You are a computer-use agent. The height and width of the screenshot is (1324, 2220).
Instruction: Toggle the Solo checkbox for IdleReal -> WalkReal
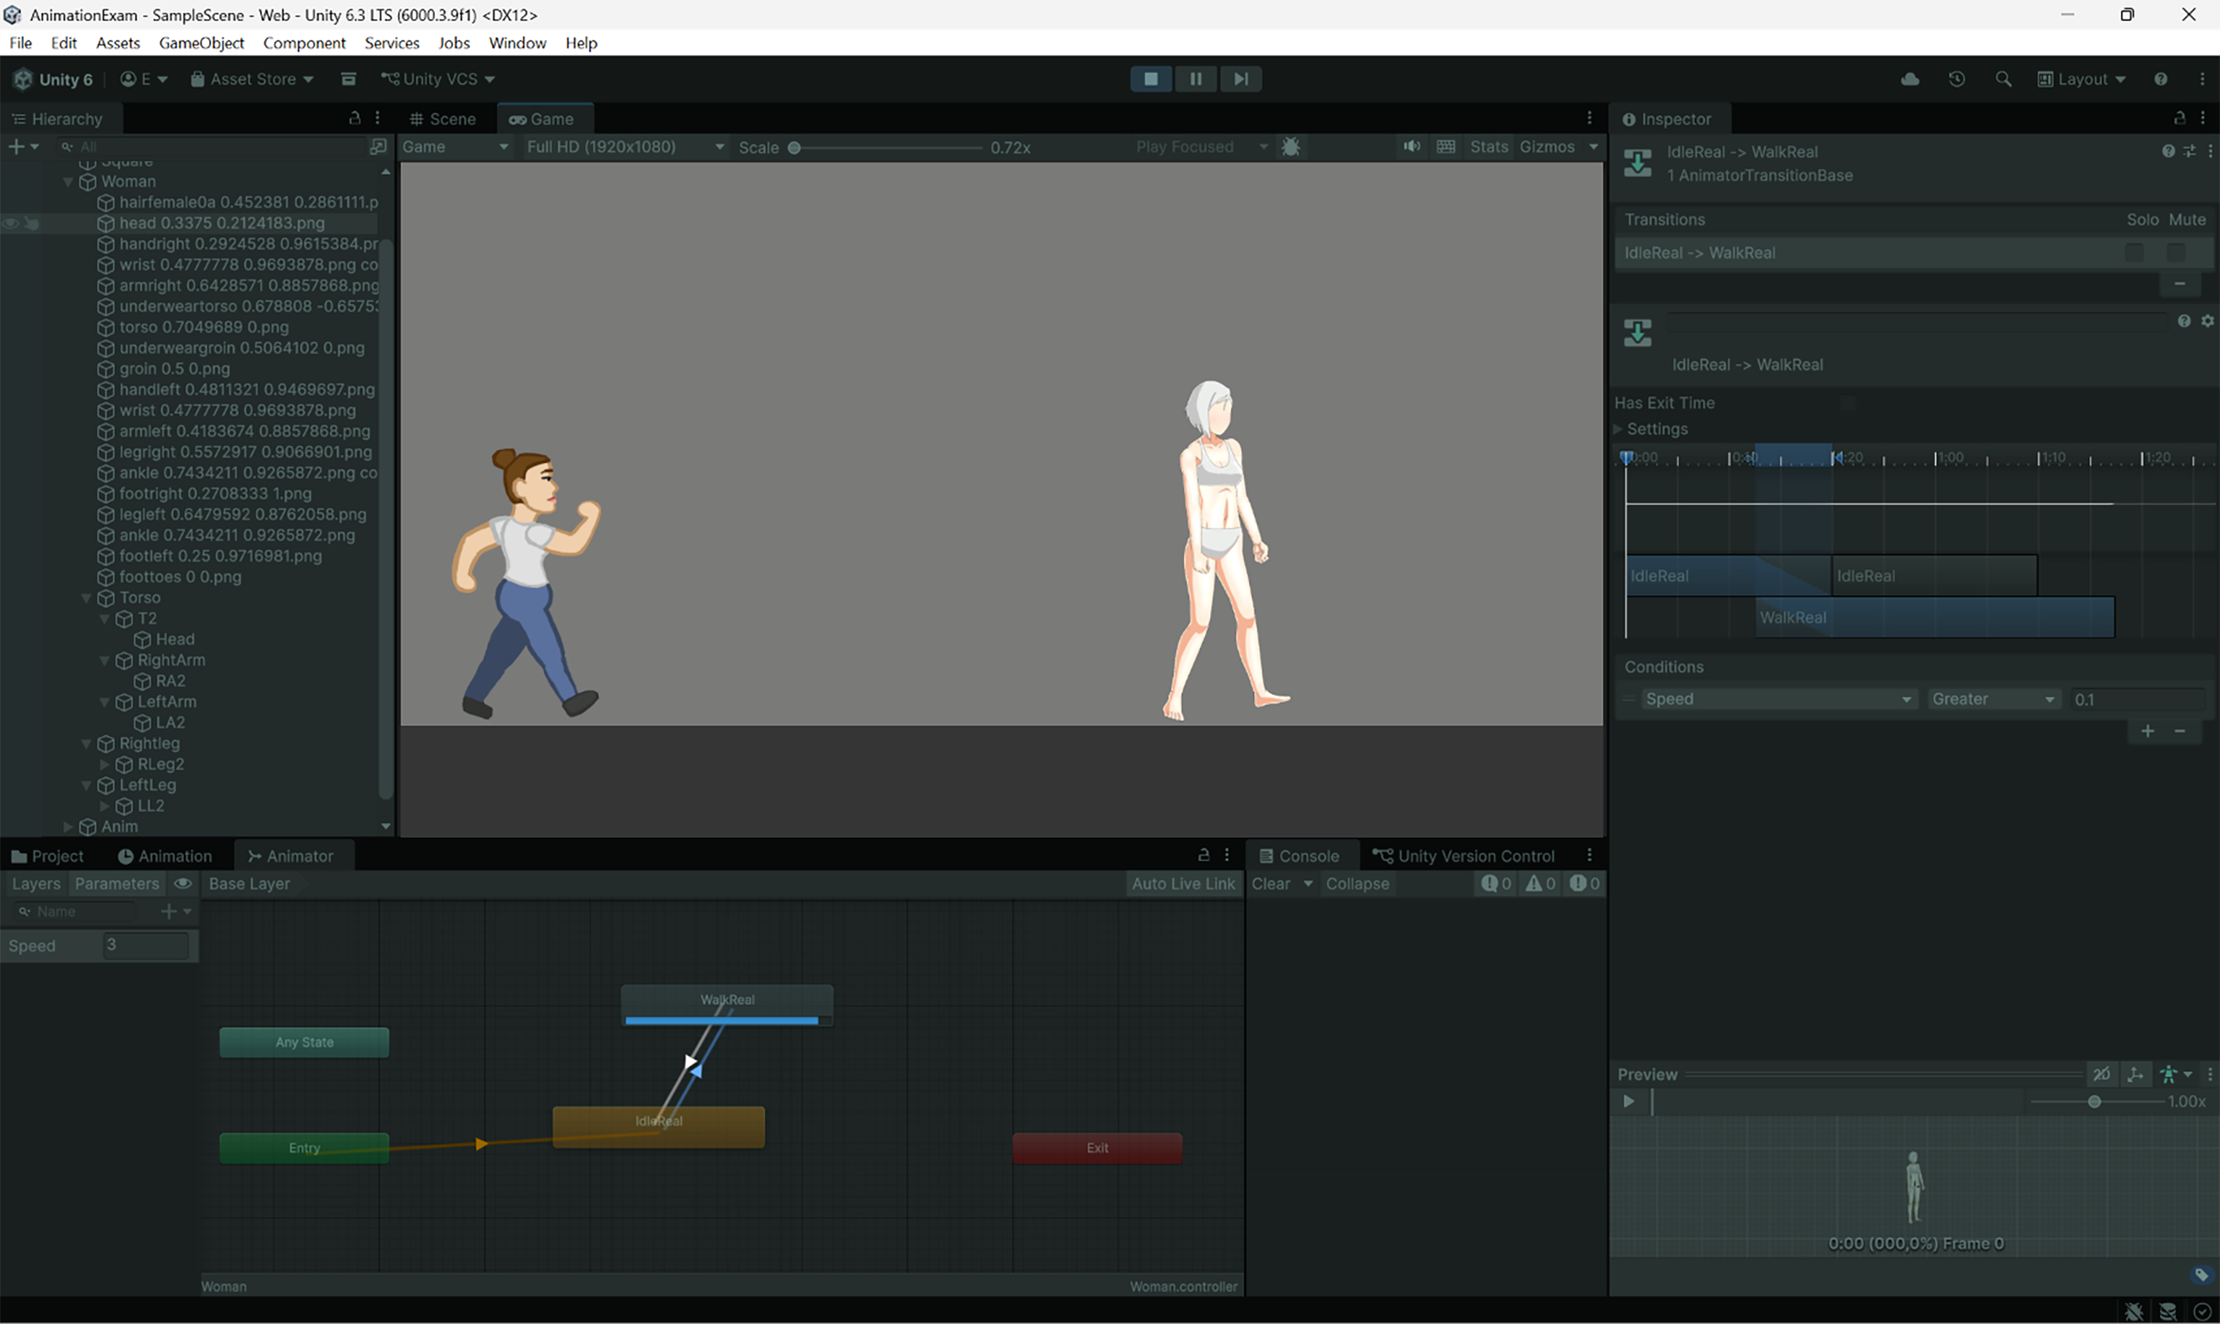(x=2133, y=252)
